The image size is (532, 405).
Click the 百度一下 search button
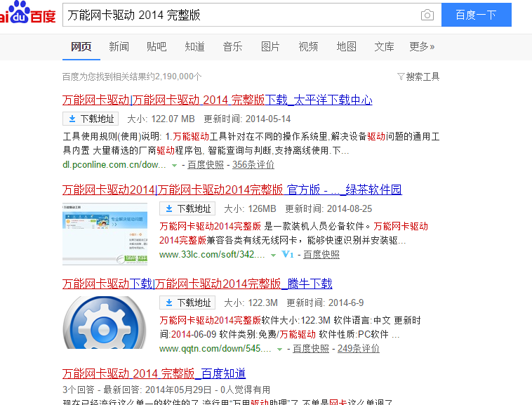click(x=477, y=15)
